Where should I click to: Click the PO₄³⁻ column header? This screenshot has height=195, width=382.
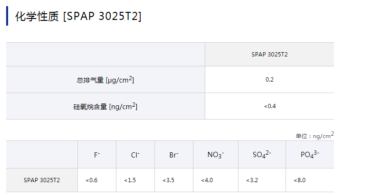[x=310, y=155]
